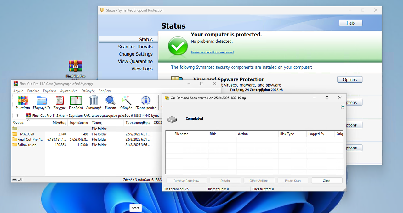Click the Logged By column header
Image resolution: width=403 pixels, height=213 pixels.
321,134
